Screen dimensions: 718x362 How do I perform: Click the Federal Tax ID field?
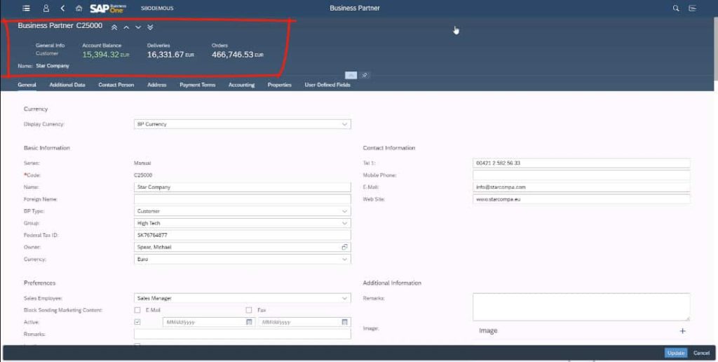pos(242,235)
